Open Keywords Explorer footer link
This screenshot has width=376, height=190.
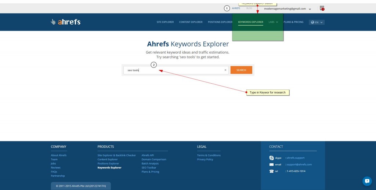click(109, 168)
